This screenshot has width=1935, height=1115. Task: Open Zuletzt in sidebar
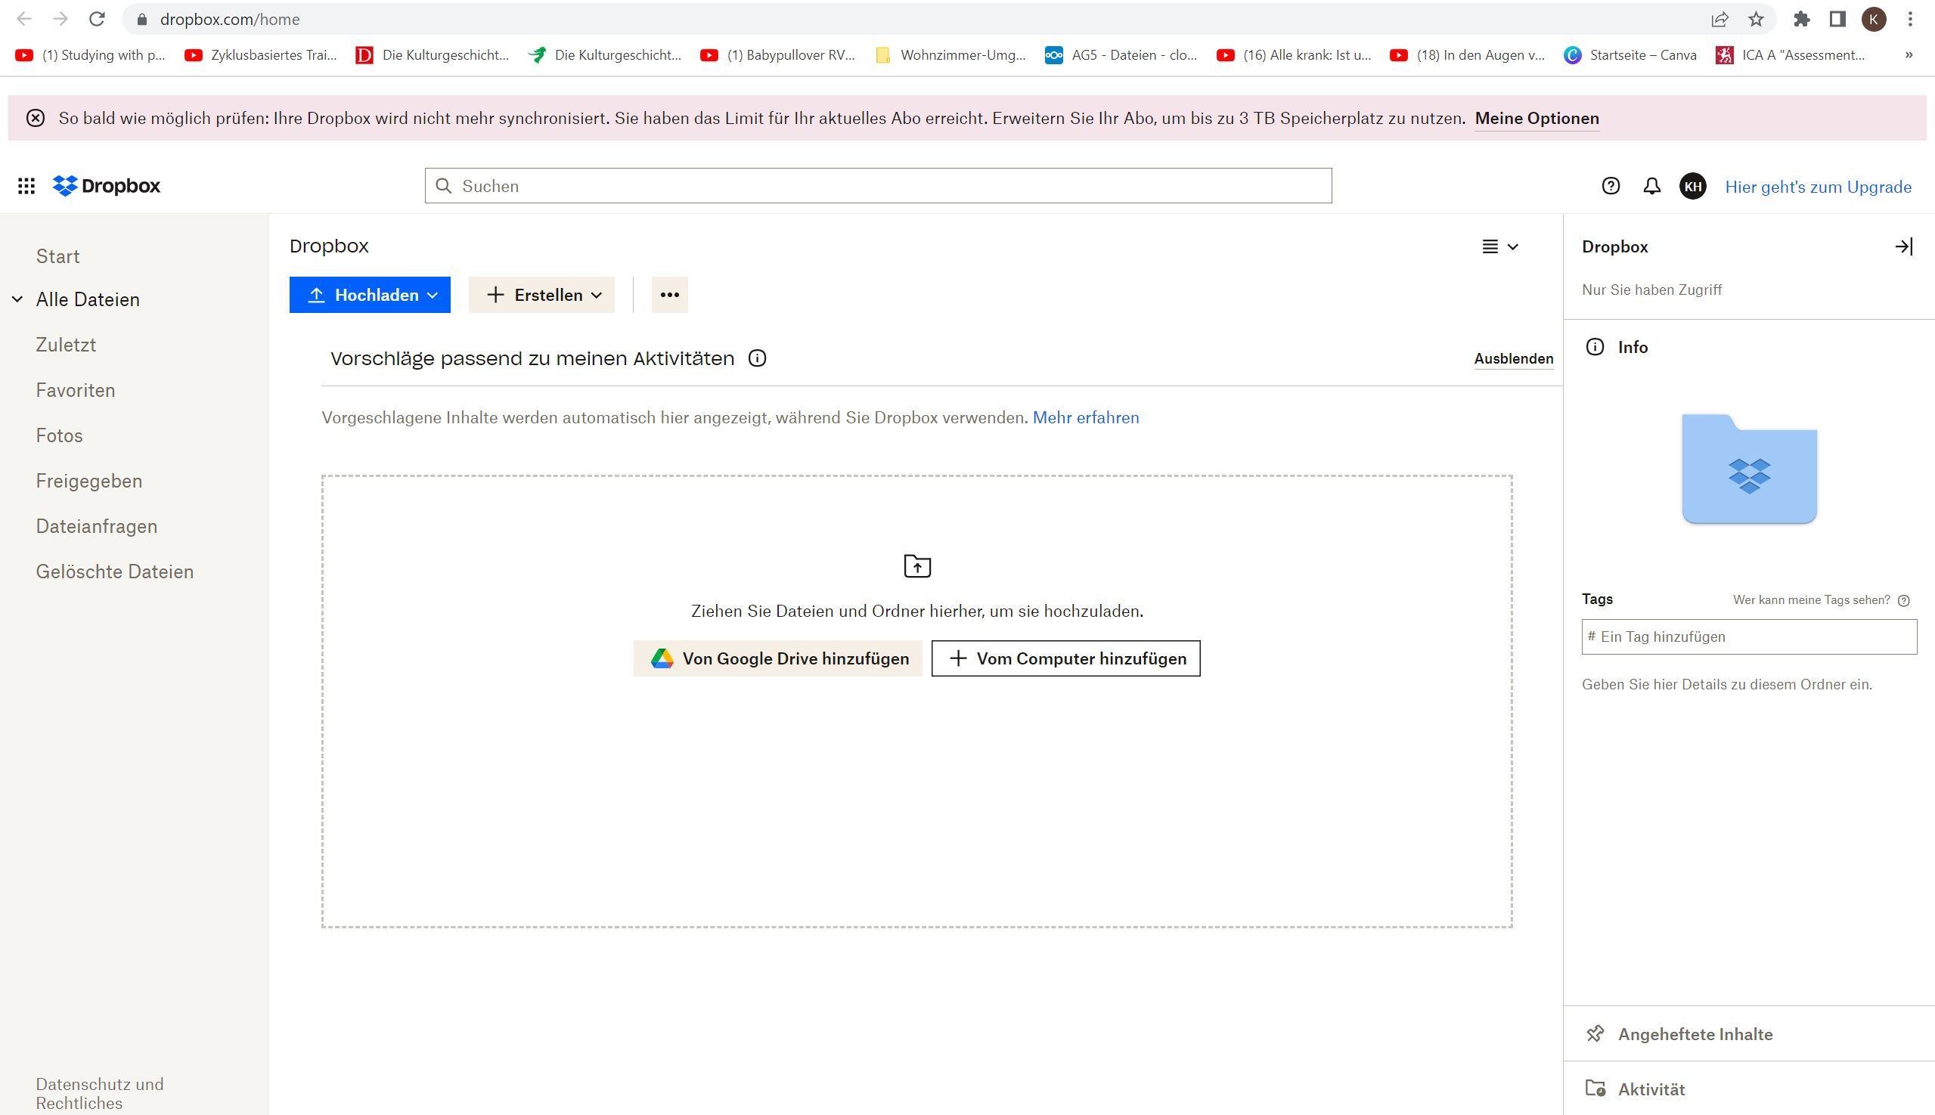(x=66, y=345)
